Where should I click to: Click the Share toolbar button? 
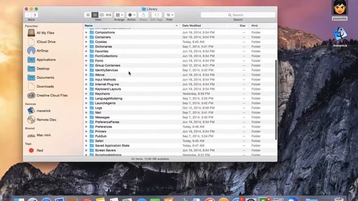click(143, 15)
